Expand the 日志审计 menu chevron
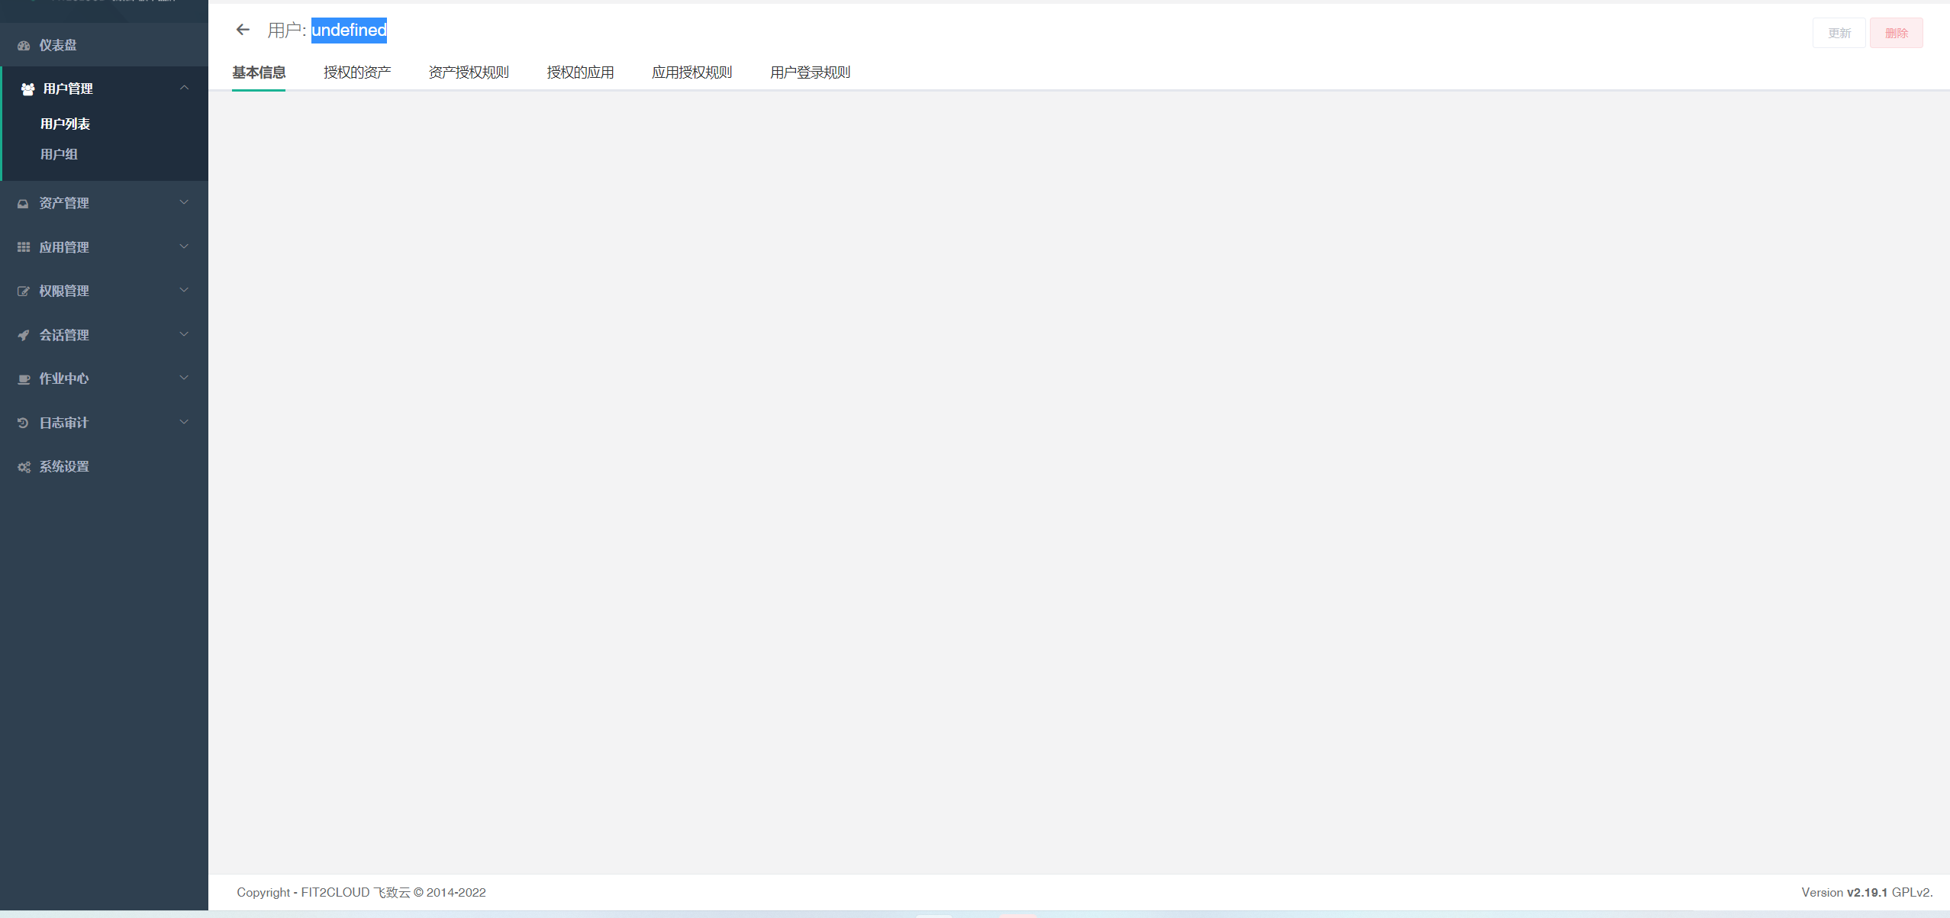 pyautogui.click(x=183, y=420)
